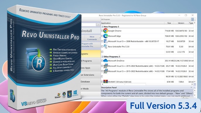This screenshot has height=113, width=201.
Task: Click the 716.88 MB size cell
Action: [x=169, y=31]
